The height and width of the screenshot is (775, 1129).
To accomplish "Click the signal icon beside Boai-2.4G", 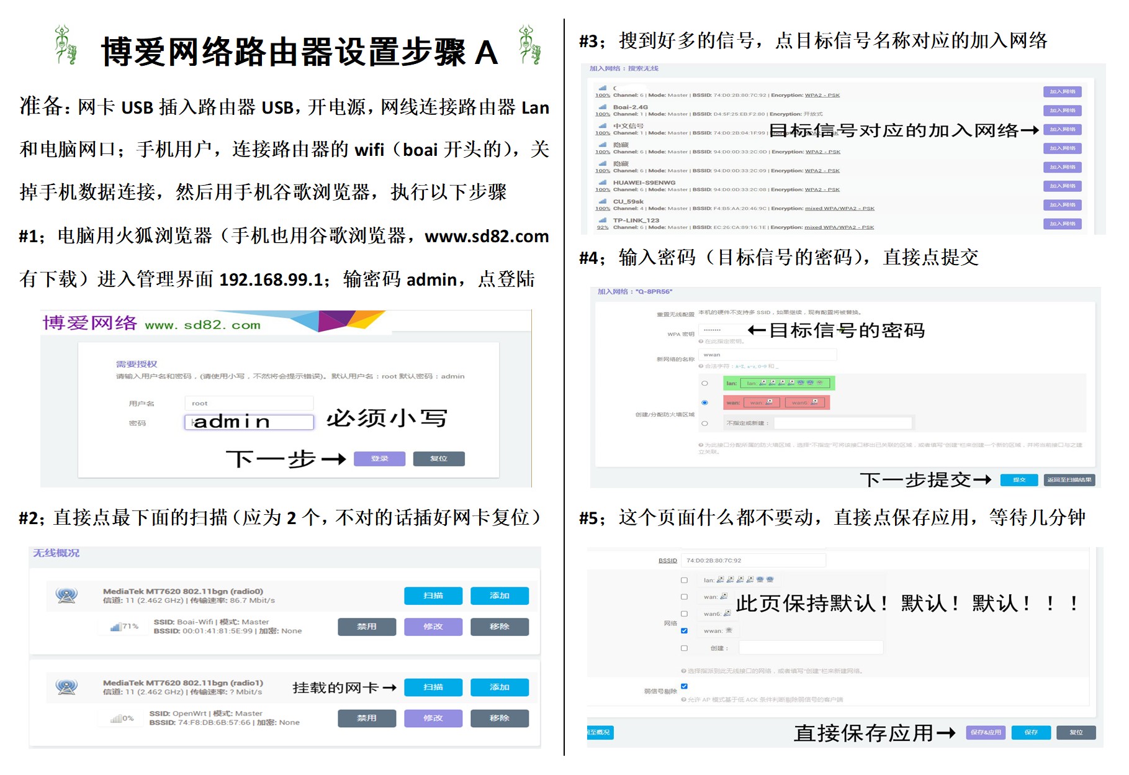I will [602, 107].
